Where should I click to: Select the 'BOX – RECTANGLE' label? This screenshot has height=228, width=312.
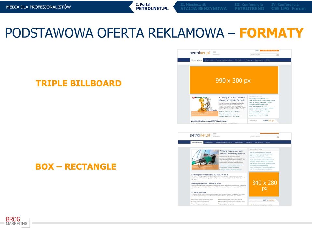coord(76,166)
